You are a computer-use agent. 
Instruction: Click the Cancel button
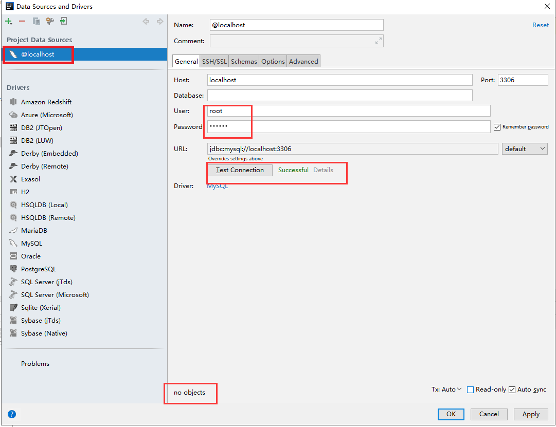coord(489,414)
